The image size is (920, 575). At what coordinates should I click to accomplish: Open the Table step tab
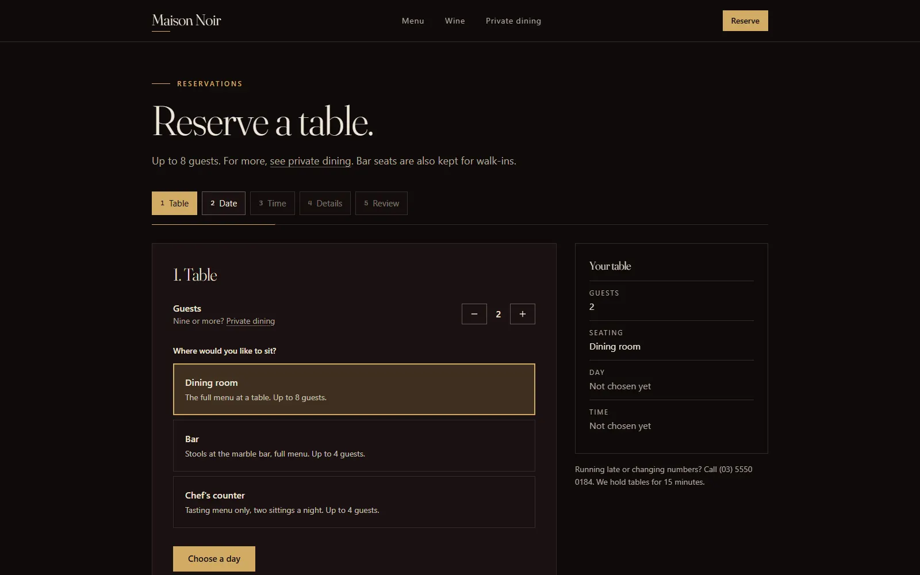point(174,203)
